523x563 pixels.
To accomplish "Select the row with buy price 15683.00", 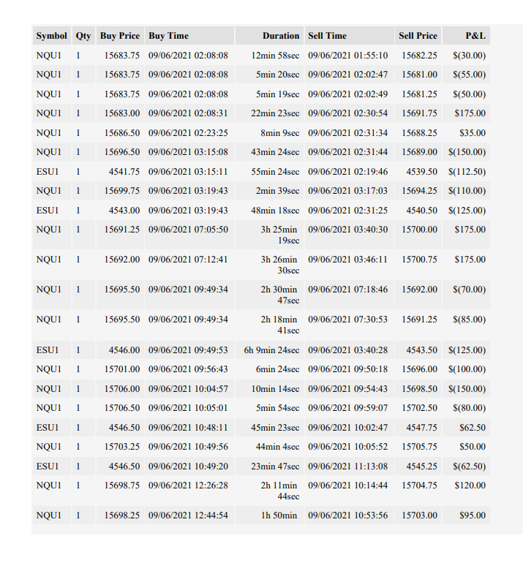I will coord(261,113).
